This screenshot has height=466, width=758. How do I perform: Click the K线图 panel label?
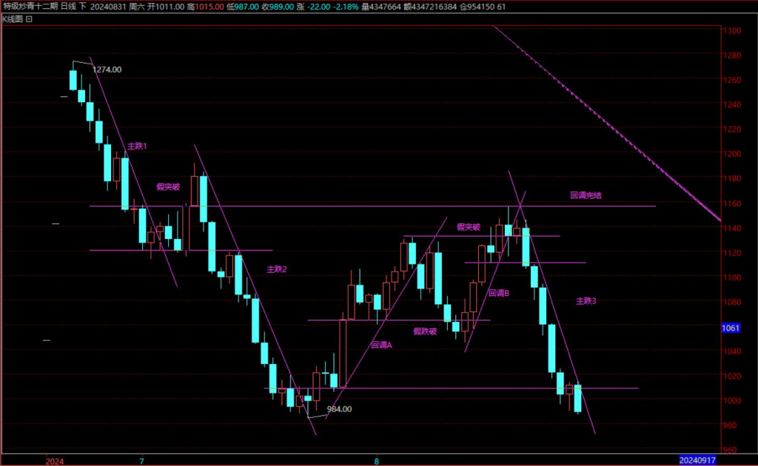(13, 18)
